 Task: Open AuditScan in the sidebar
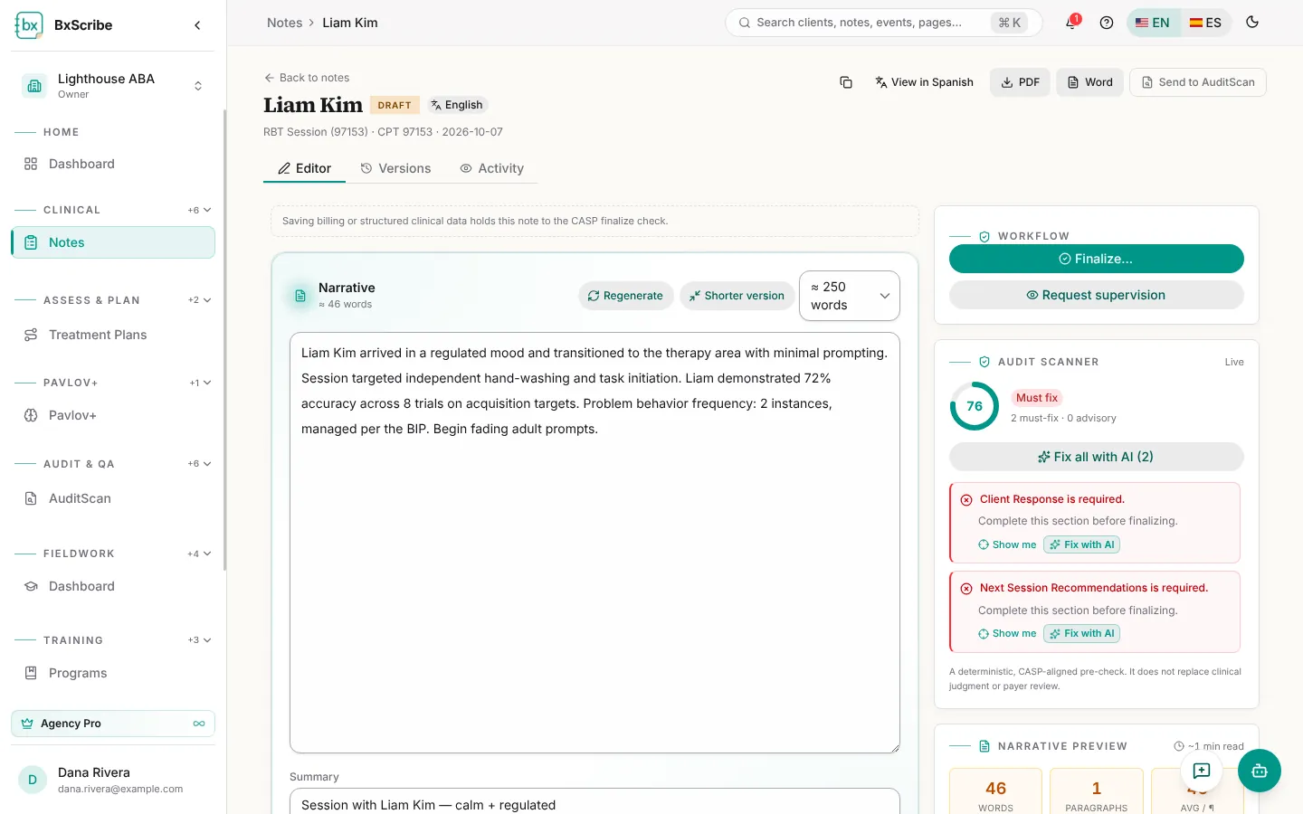113,498
